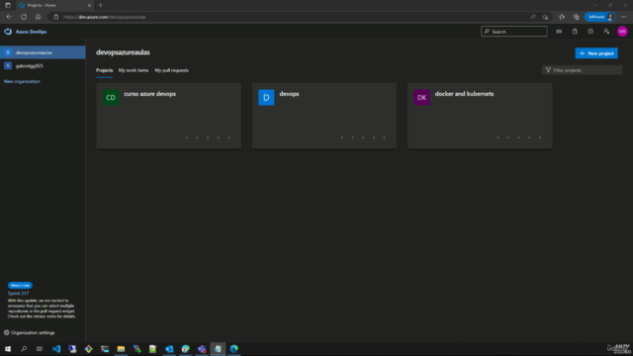
Task: Click the New organization link
Action: (x=22, y=81)
